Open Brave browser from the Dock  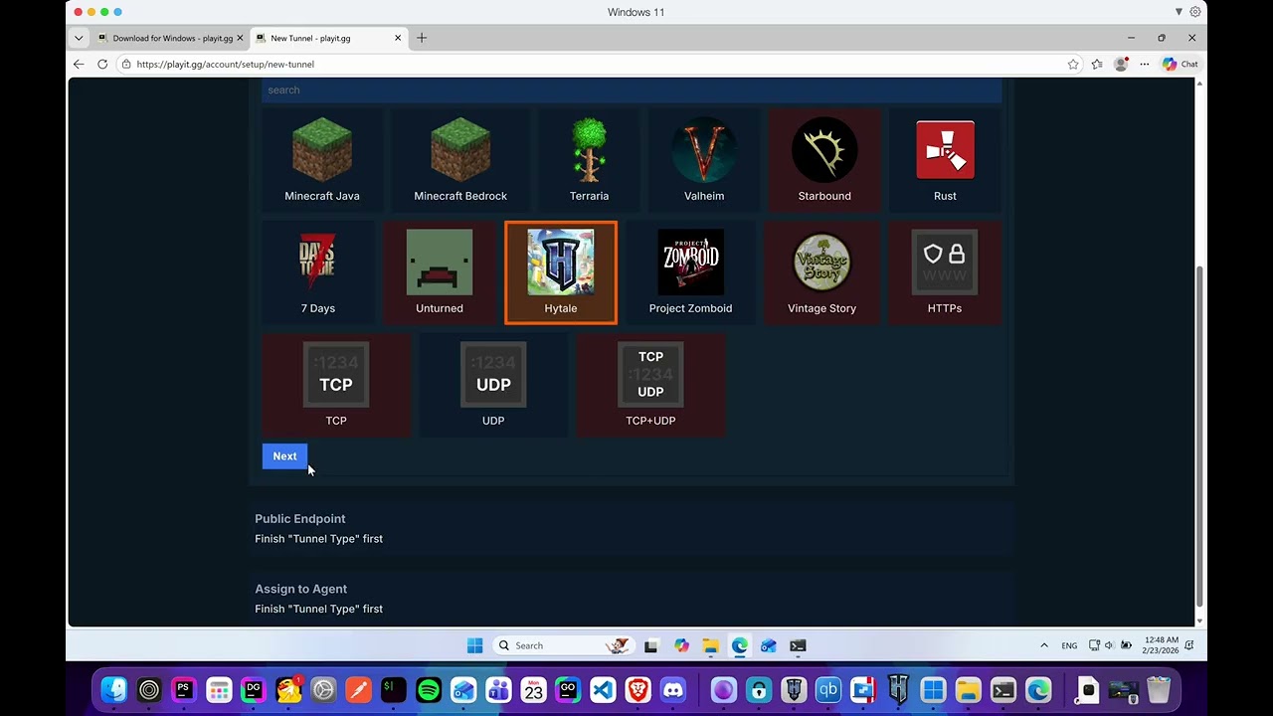tap(638, 689)
